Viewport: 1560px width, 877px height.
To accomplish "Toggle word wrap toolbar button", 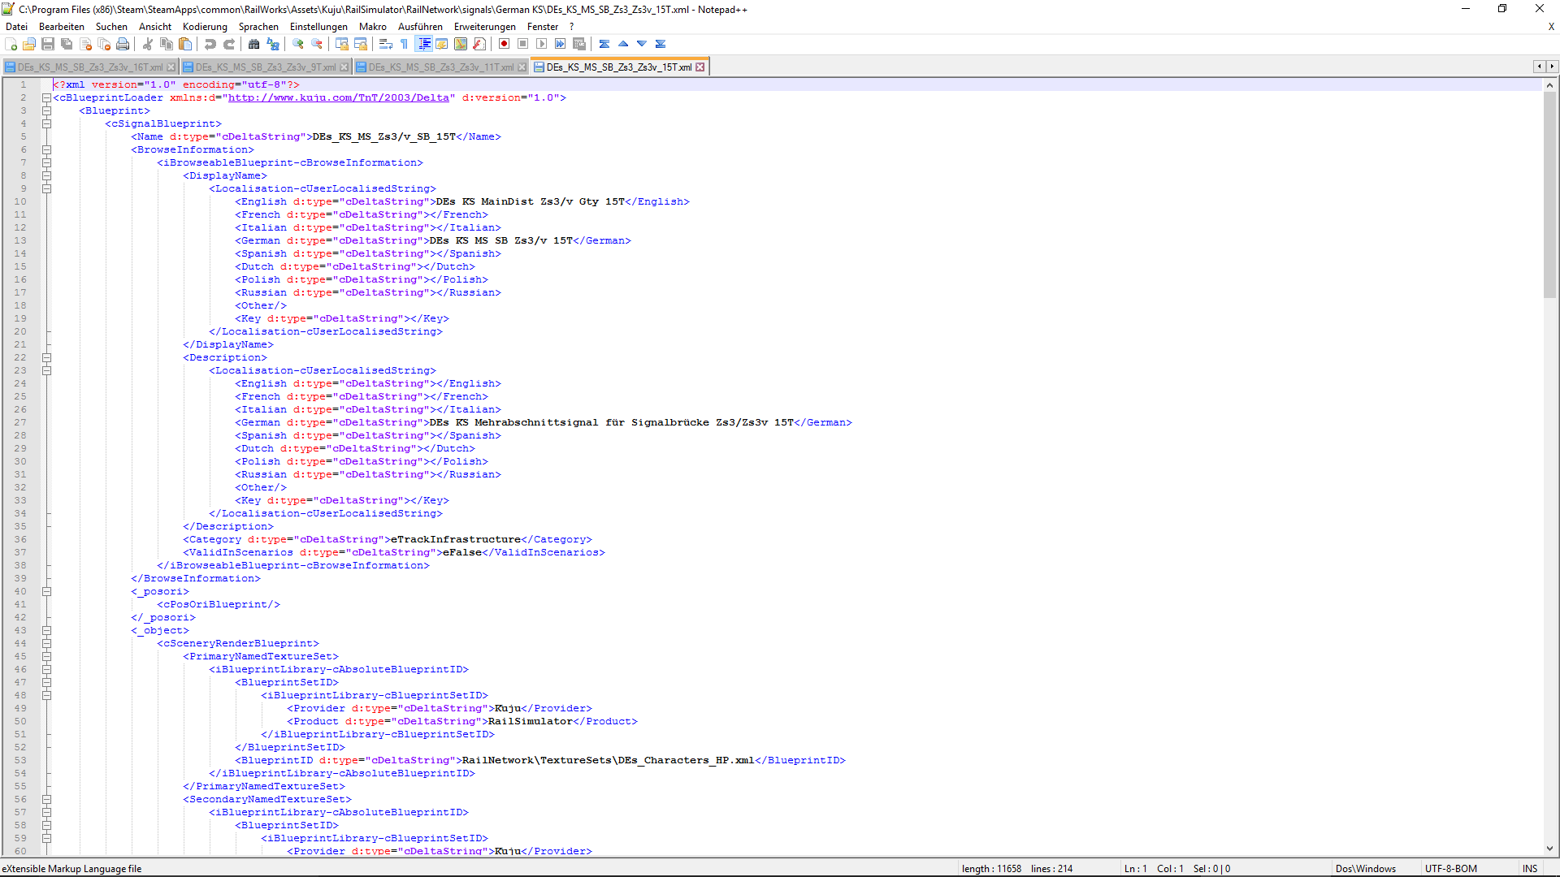I will click(x=386, y=44).
